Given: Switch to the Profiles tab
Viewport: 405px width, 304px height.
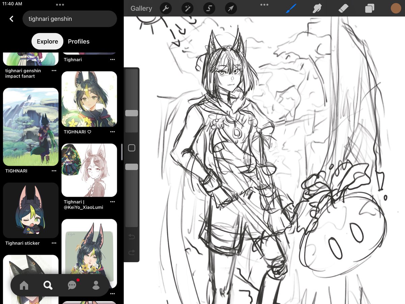Looking at the screenshot, I should tap(79, 42).
